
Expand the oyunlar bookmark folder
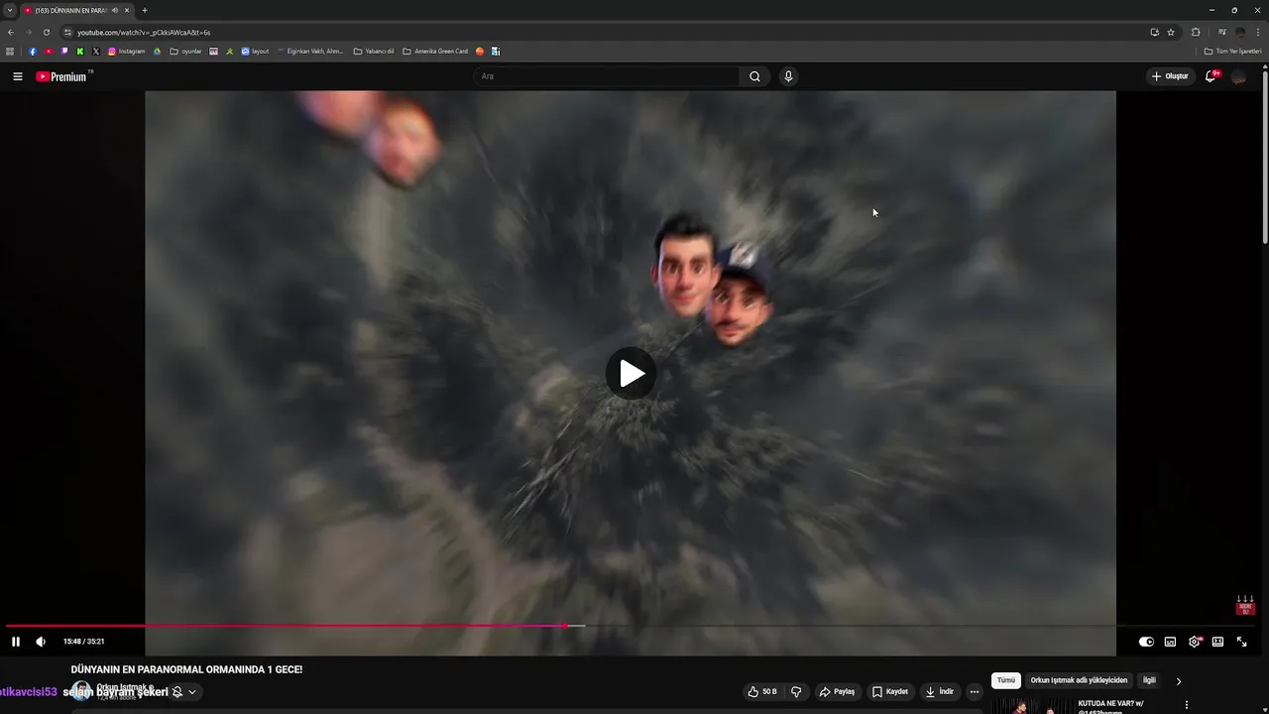pyautogui.click(x=185, y=51)
